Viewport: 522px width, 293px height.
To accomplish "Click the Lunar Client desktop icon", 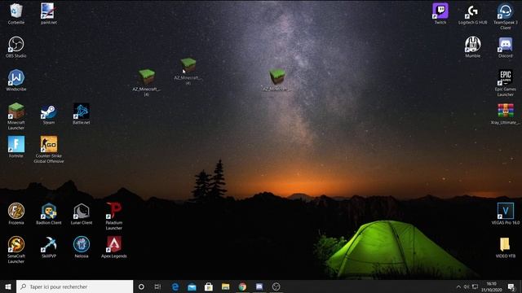I will click(x=82, y=213).
